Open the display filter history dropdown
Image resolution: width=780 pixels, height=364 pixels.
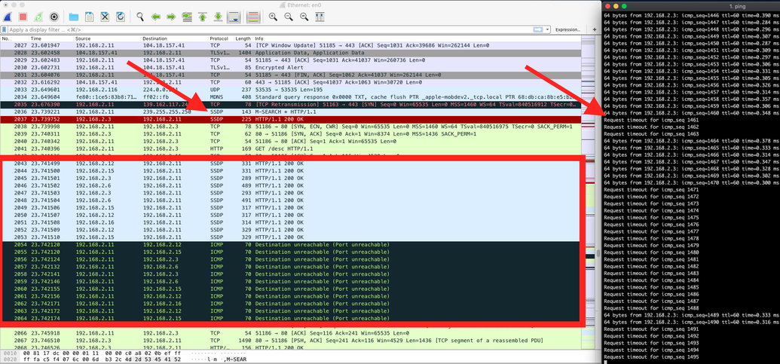pos(548,30)
